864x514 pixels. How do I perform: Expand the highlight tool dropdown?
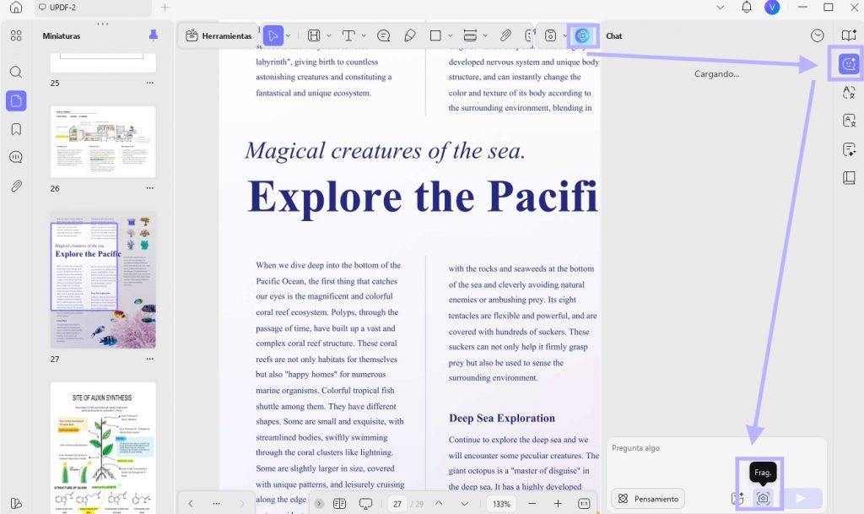pyautogui.click(x=329, y=35)
